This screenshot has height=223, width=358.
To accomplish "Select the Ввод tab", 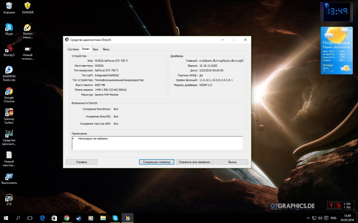I will [106, 49].
